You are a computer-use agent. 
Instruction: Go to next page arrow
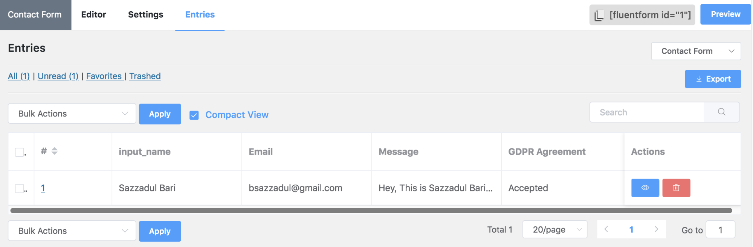656,229
